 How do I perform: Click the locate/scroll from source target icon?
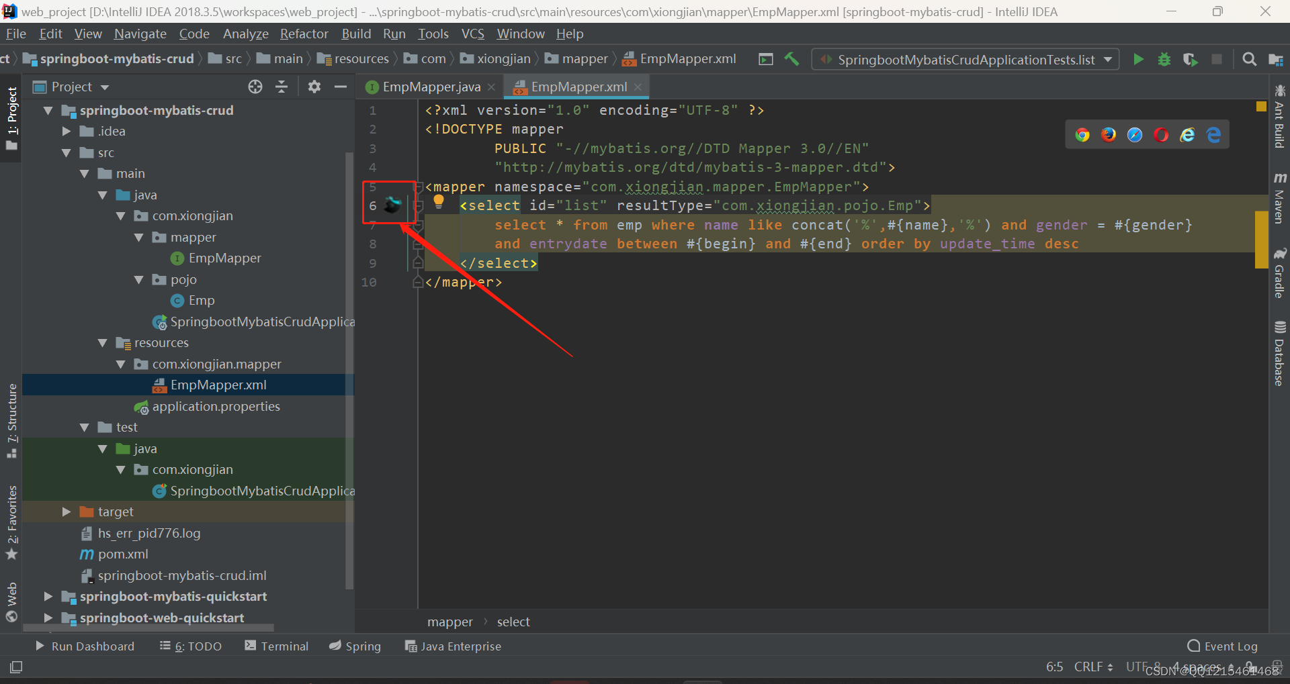point(255,87)
